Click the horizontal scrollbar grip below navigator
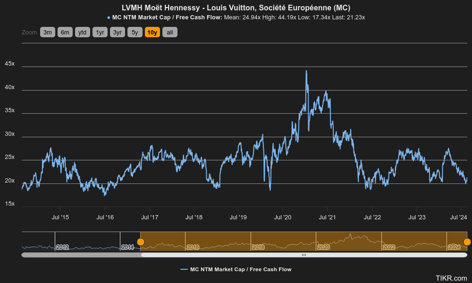This screenshot has width=472, height=283. pyautogui.click(x=304, y=255)
